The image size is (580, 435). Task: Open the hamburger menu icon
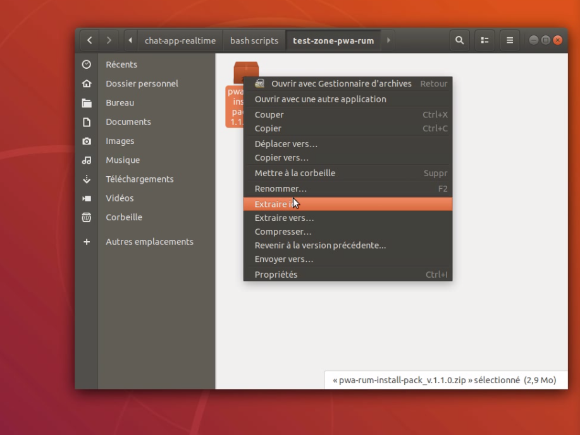click(x=509, y=40)
